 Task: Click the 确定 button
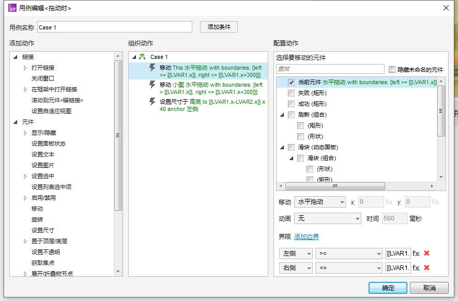pyautogui.click(x=388, y=288)
